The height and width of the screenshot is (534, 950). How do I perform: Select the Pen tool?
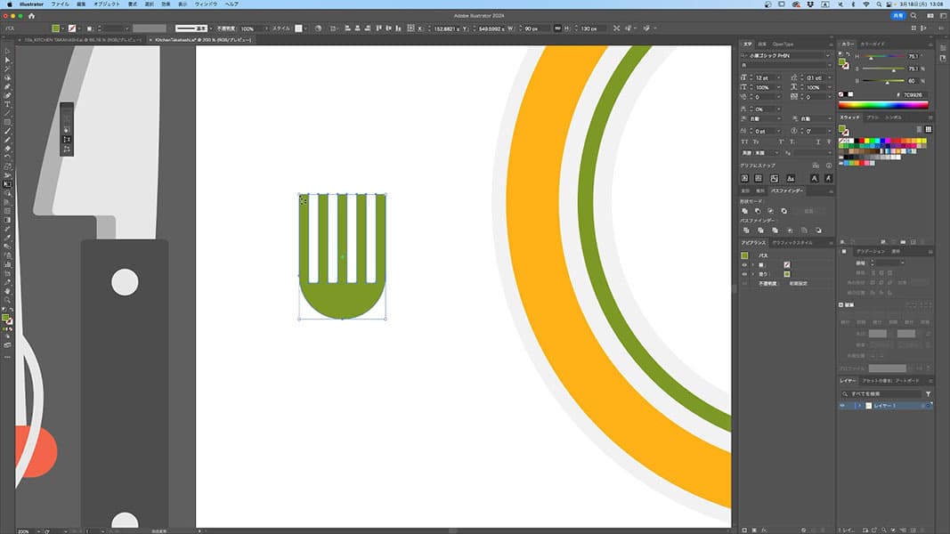point(7,86)
